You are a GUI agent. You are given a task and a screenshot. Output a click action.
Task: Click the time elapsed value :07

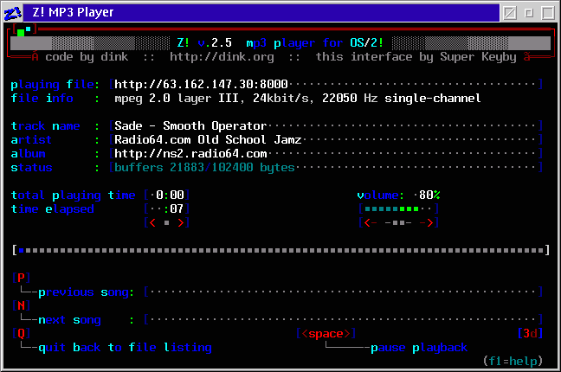click(x=173, y=208)
